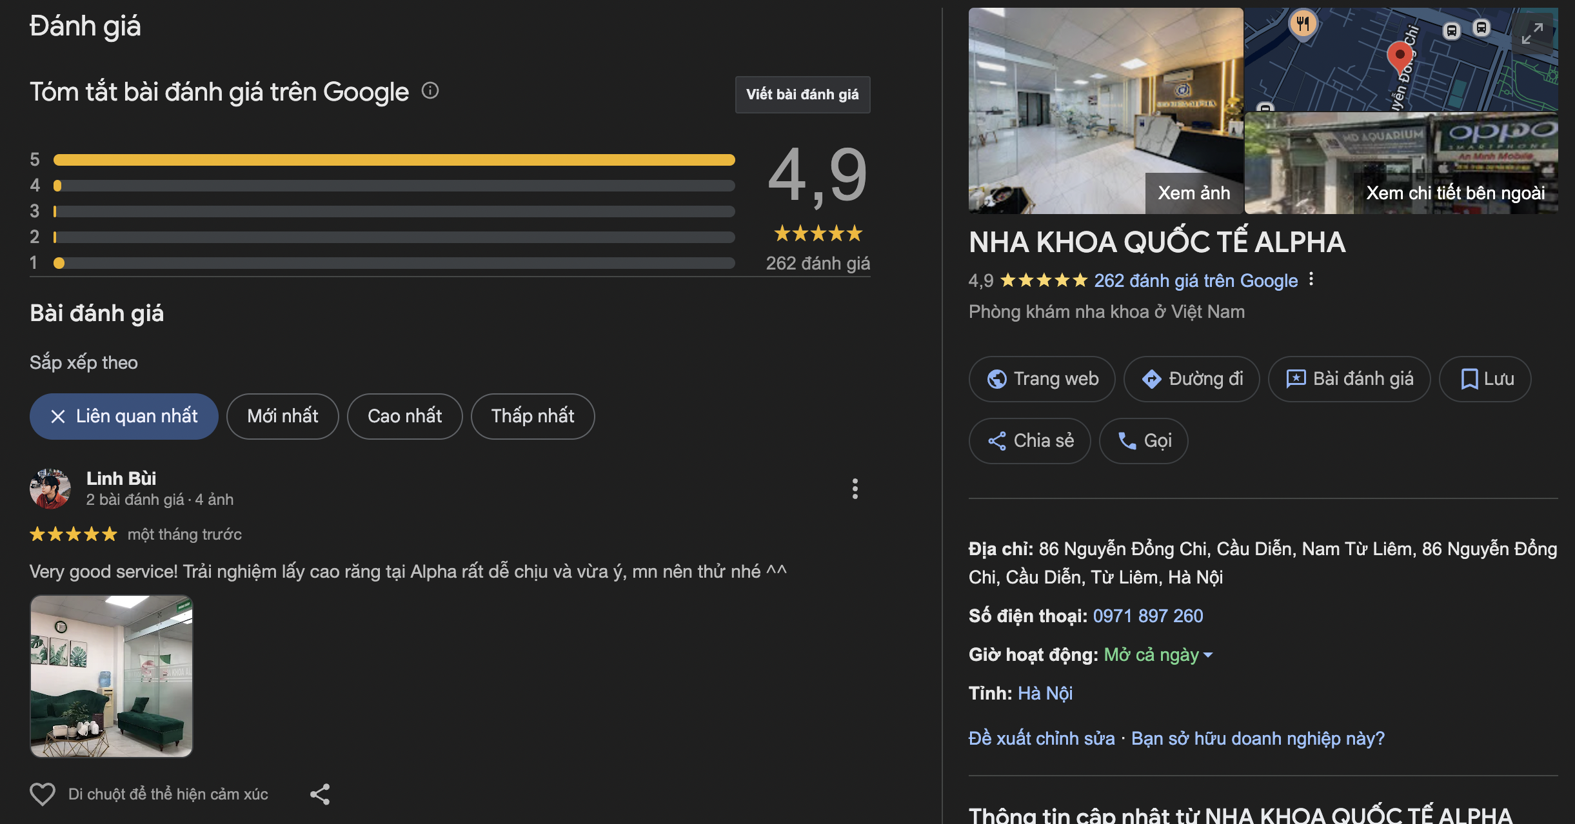1575x824 pixels.
Task: Click the restaurant marker on the map
Action: click(1303, 25)
